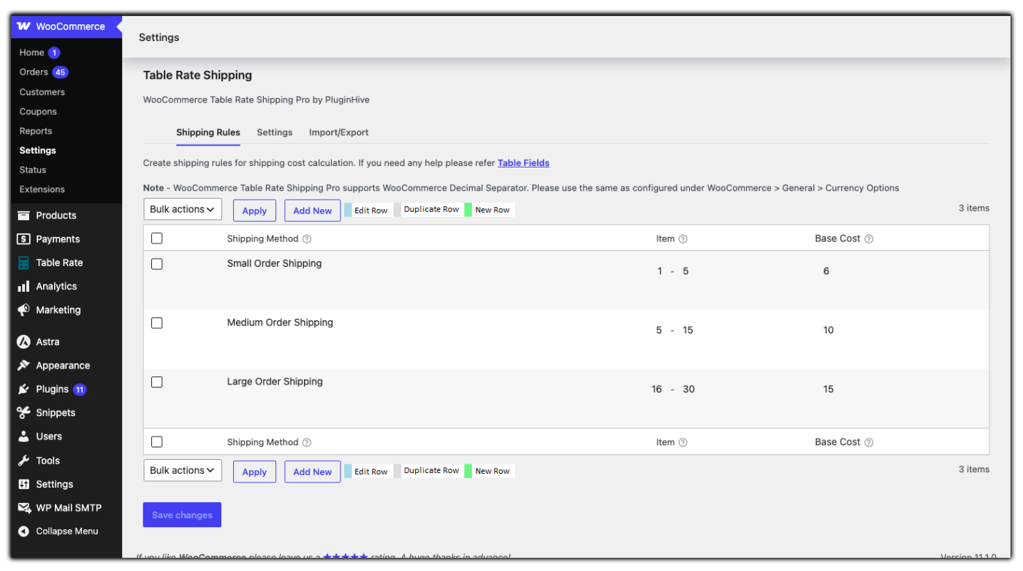Click help icon beside bottom Item footer

coord(682,442)
